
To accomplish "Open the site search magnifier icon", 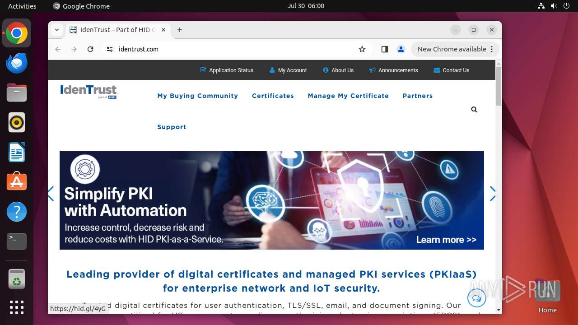I will click(x=474, y=109).
